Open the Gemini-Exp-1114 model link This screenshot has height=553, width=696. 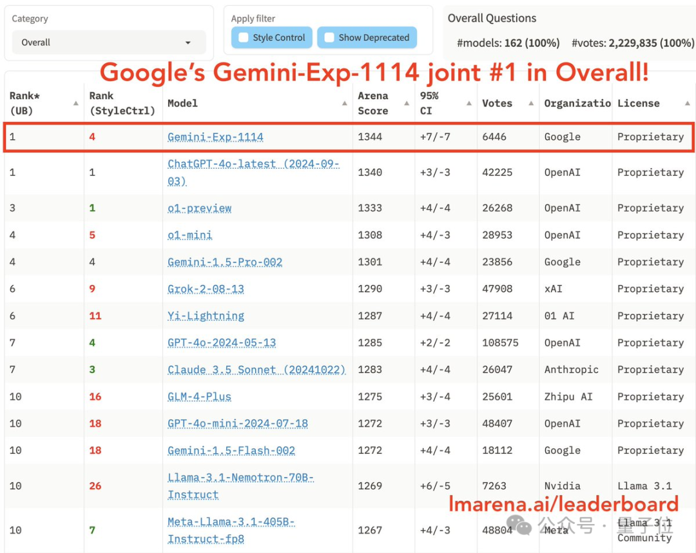pos(215,137)
